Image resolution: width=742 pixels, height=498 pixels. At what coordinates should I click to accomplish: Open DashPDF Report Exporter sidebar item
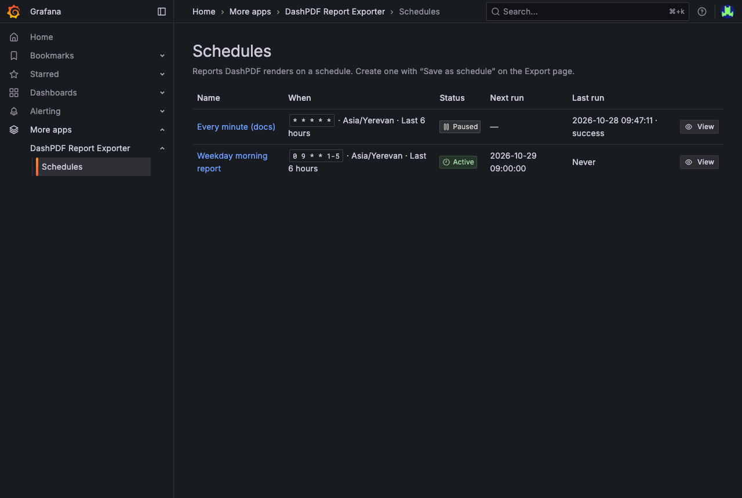(80, 148)
